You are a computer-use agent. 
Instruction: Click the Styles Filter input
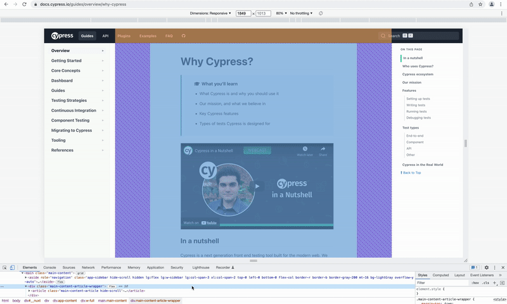[442, 282]
